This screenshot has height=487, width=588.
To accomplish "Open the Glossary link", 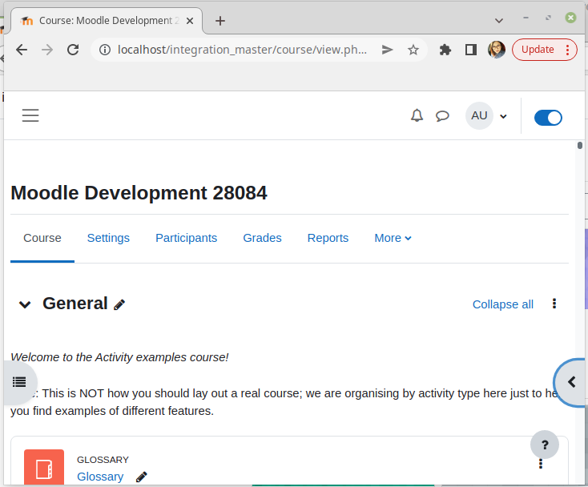I will (100, 477).
